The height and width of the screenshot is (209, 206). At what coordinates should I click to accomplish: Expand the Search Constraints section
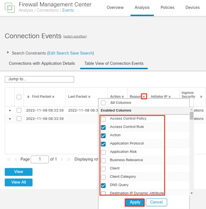point(8,52)
